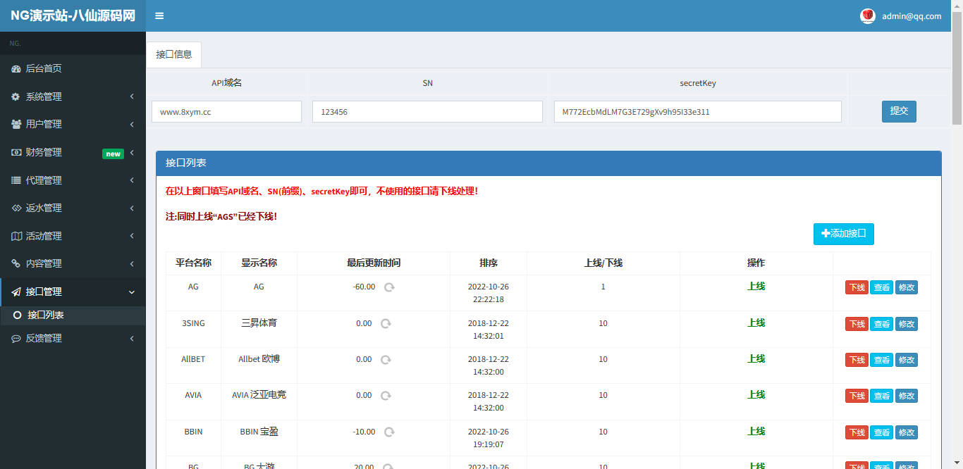Open the admin@qq.com user menu
This screenshot has width=963, height=469.
tap(901, 15)
